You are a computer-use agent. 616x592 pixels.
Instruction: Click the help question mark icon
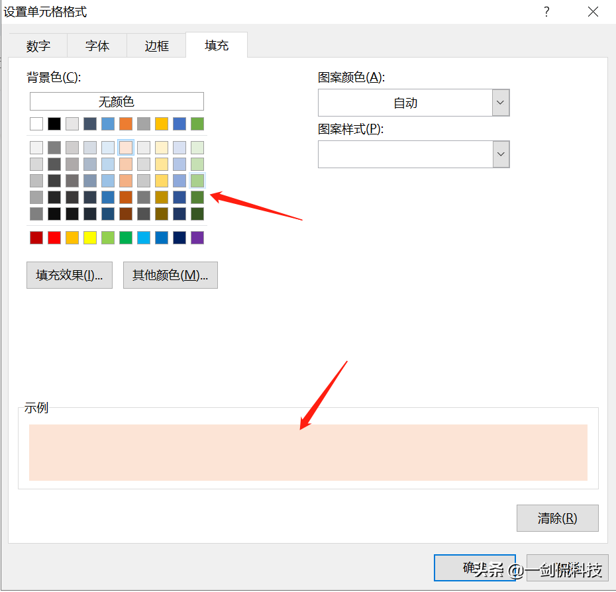pyautogui.click(x=546, y=12)
